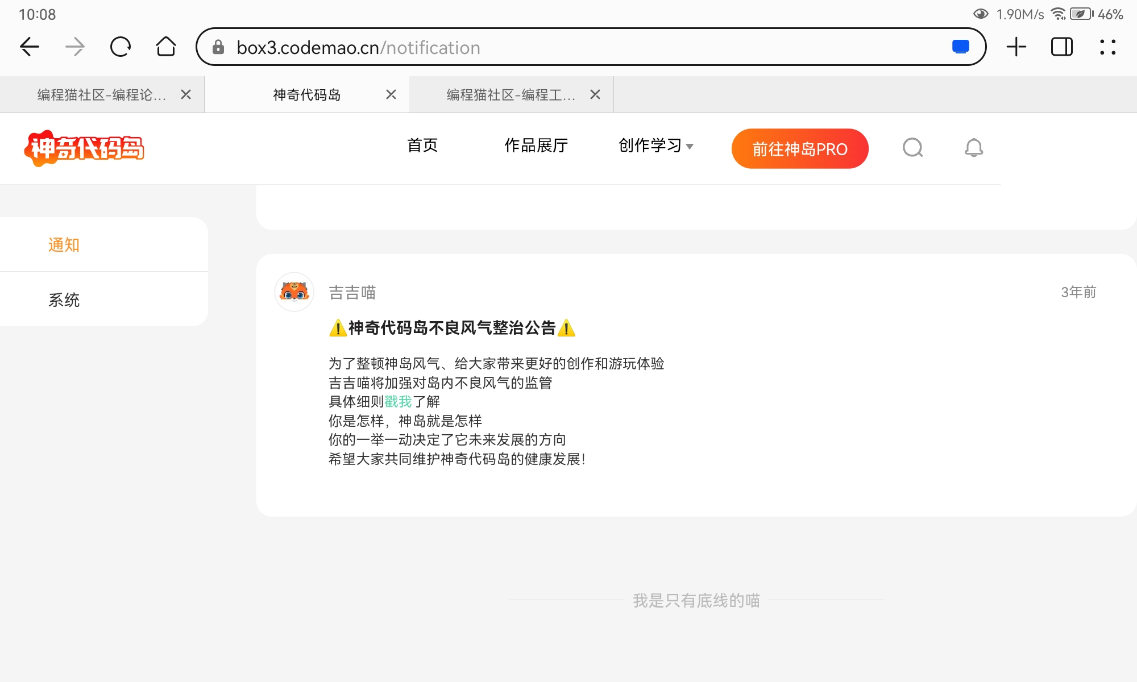The width and height of the screenshot is (1137, 682).
Task: Tap the eye comfort status icon
Action: (981, 14)
